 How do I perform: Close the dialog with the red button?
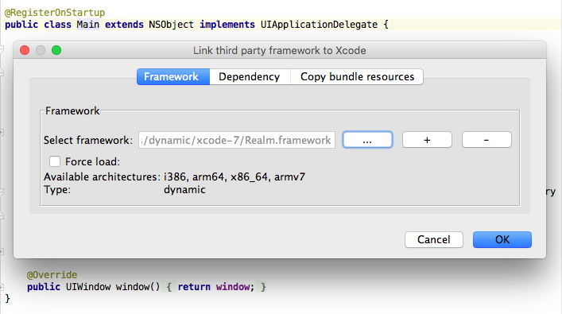point(25,50)
